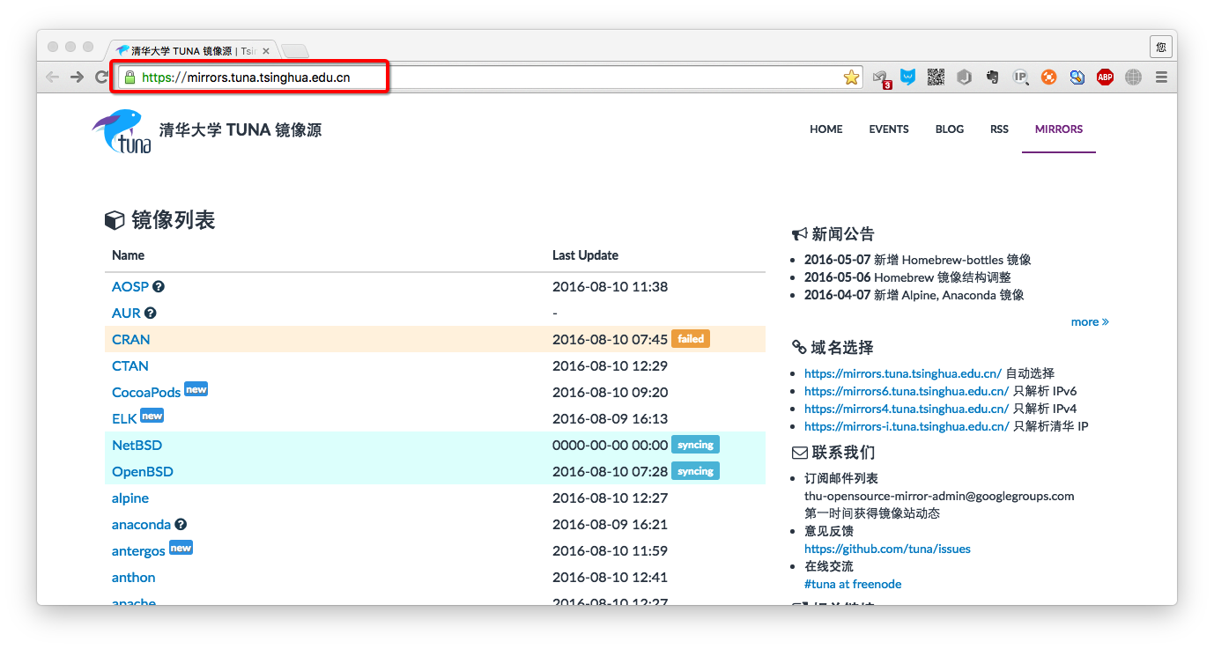1214x649 pixels.
Task: Open the IPv6-only mirrors6 domain link
Action: 906,391
